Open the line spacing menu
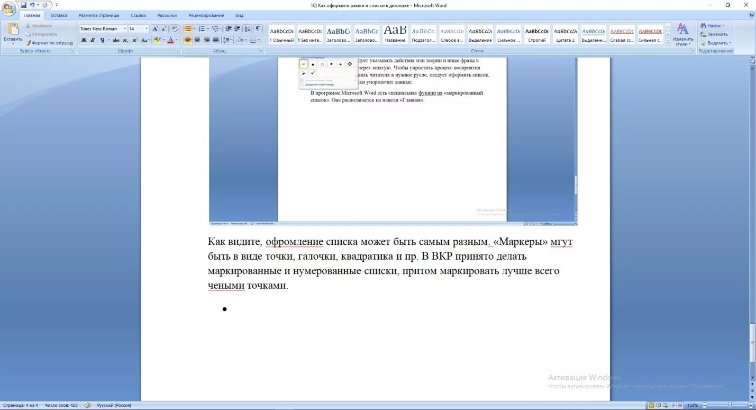 (227, 40)
